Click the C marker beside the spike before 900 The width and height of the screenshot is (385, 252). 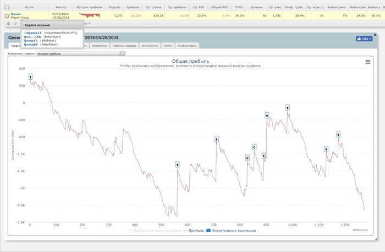click(x=263, y=156)
